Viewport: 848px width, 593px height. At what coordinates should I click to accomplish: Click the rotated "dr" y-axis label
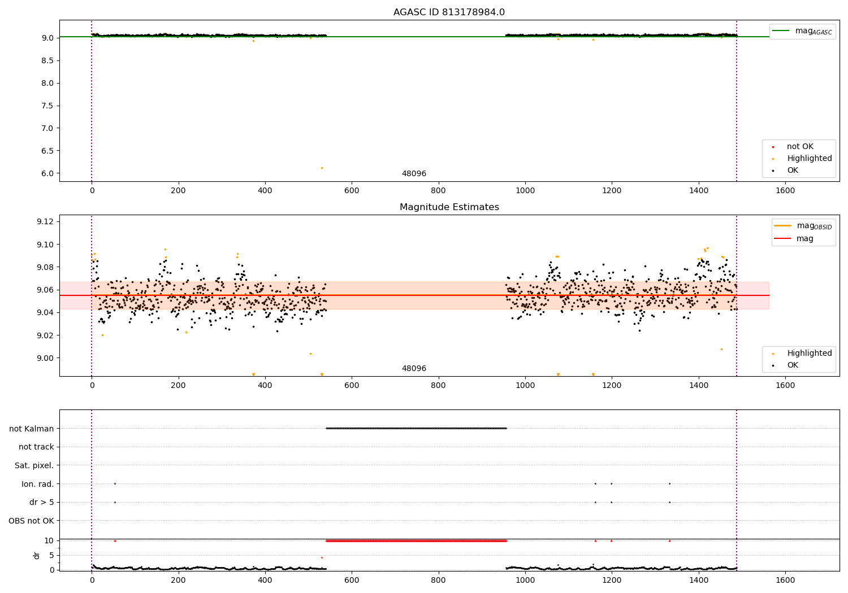point(37,555)
